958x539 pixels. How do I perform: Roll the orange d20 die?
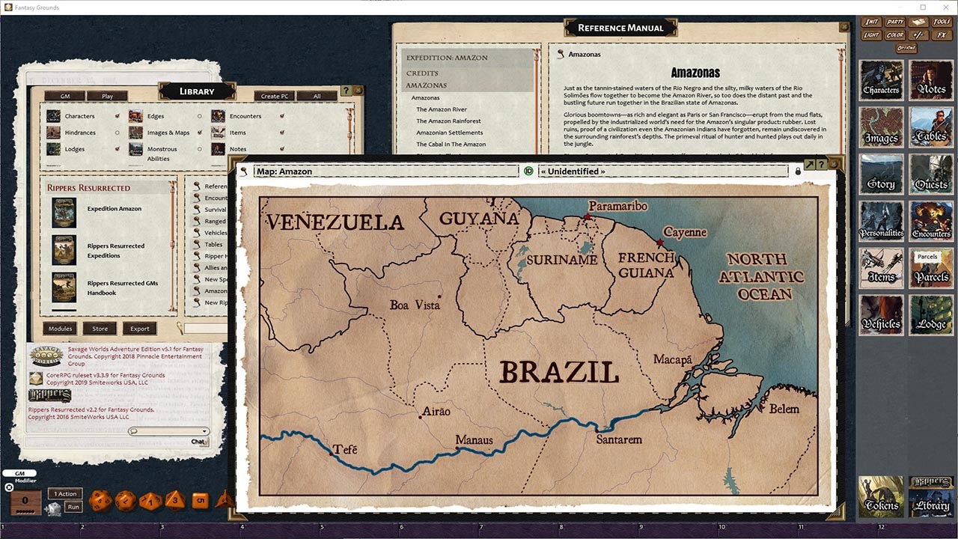99,499
